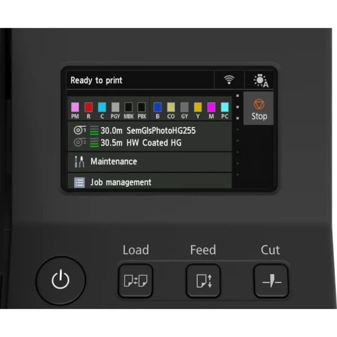
Task: Select the PM ink swatch
Action: (75, 107)
